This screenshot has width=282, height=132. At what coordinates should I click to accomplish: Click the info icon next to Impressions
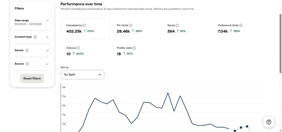point(84,25)
